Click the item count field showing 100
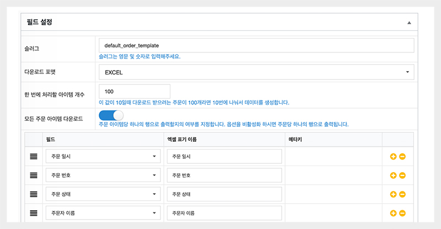Viewport: 441px width, 229px height. point(134,92)
